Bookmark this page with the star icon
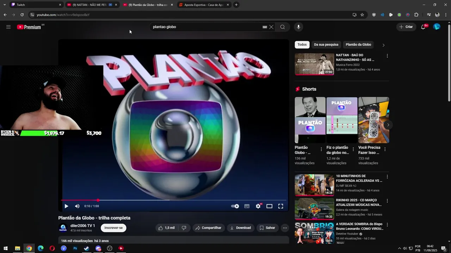This screenshot has height=253, width=451. [362, 15]
